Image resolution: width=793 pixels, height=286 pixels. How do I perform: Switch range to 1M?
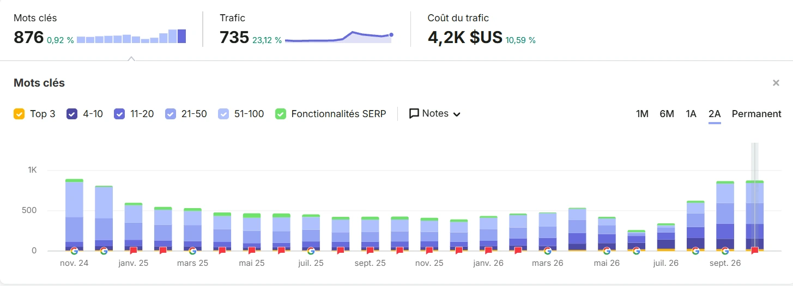642,114
